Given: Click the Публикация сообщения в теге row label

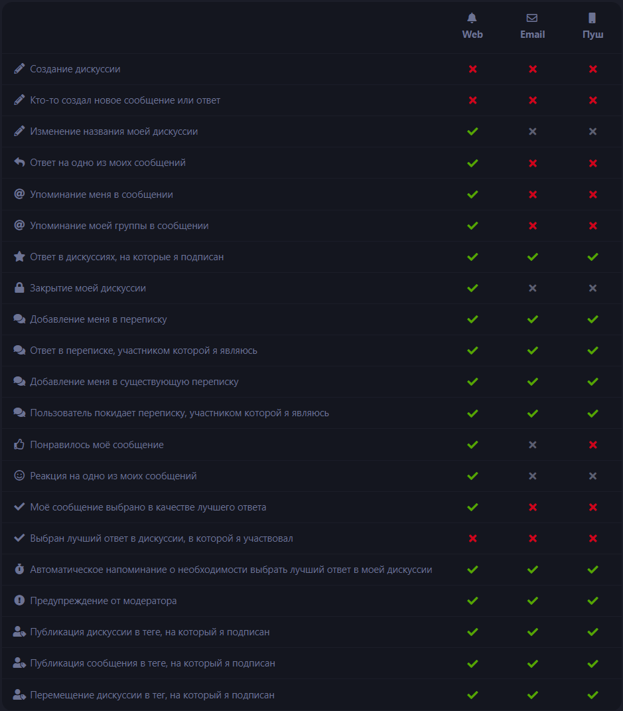Looking at the screenshot, I should (x=153, y=663).
